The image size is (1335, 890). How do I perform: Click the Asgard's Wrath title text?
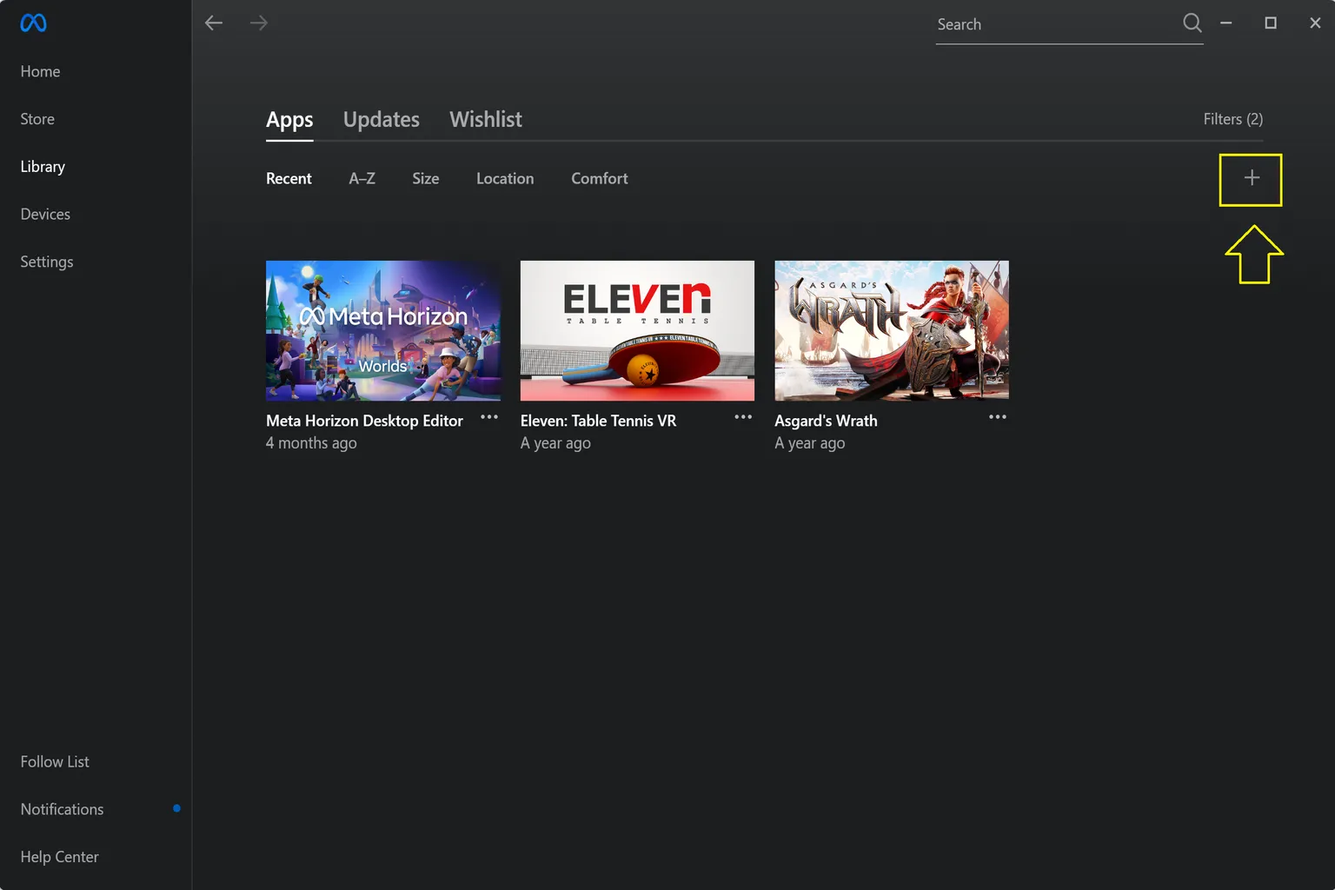826,421
